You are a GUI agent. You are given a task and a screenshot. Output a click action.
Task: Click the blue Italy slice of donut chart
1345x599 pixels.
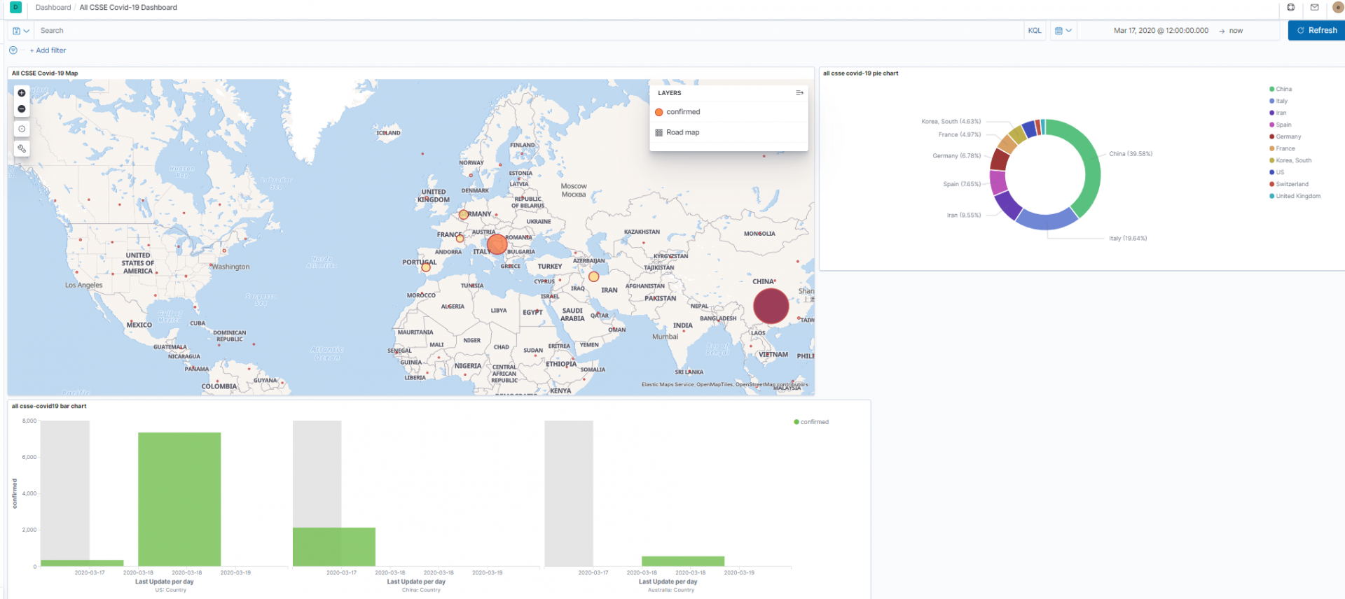[1047, 221]
